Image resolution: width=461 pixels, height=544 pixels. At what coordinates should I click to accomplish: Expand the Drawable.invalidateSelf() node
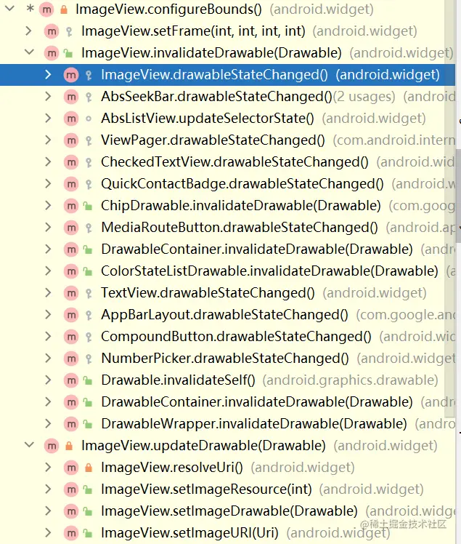(x=49, y=380)
